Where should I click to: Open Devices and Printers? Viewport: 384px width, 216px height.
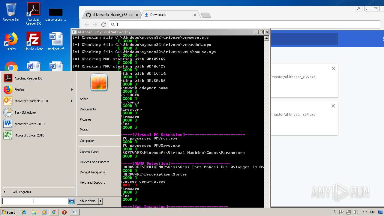click(x=94, y=162)
